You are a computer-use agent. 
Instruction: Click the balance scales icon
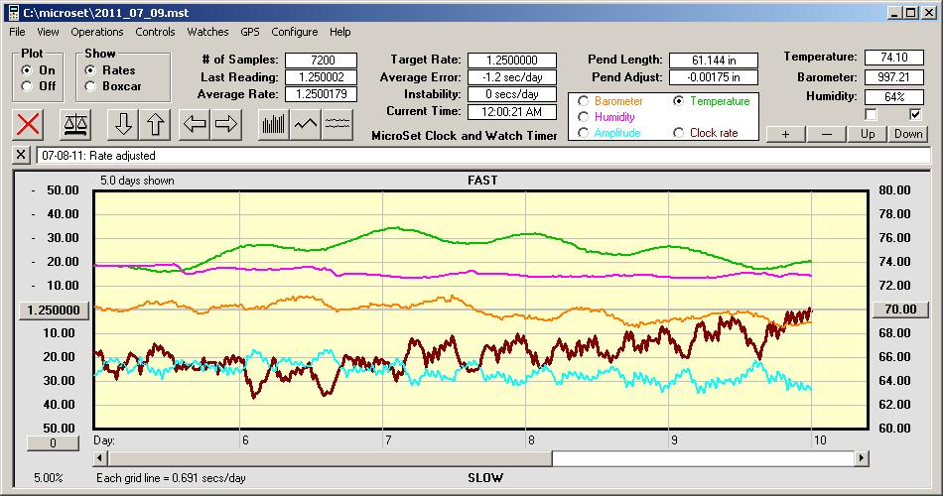point(75,124)
